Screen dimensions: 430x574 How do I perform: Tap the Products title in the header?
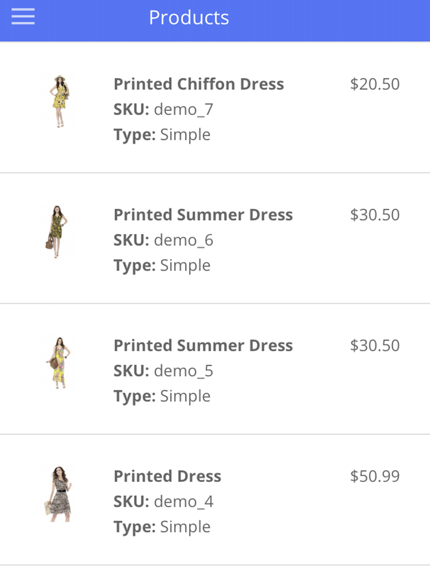click(x=188, y=18)
